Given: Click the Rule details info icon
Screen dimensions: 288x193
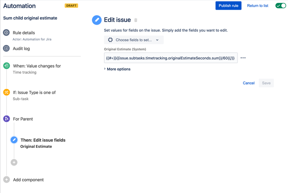Looking at the screenshot, I should pos(6,33).
